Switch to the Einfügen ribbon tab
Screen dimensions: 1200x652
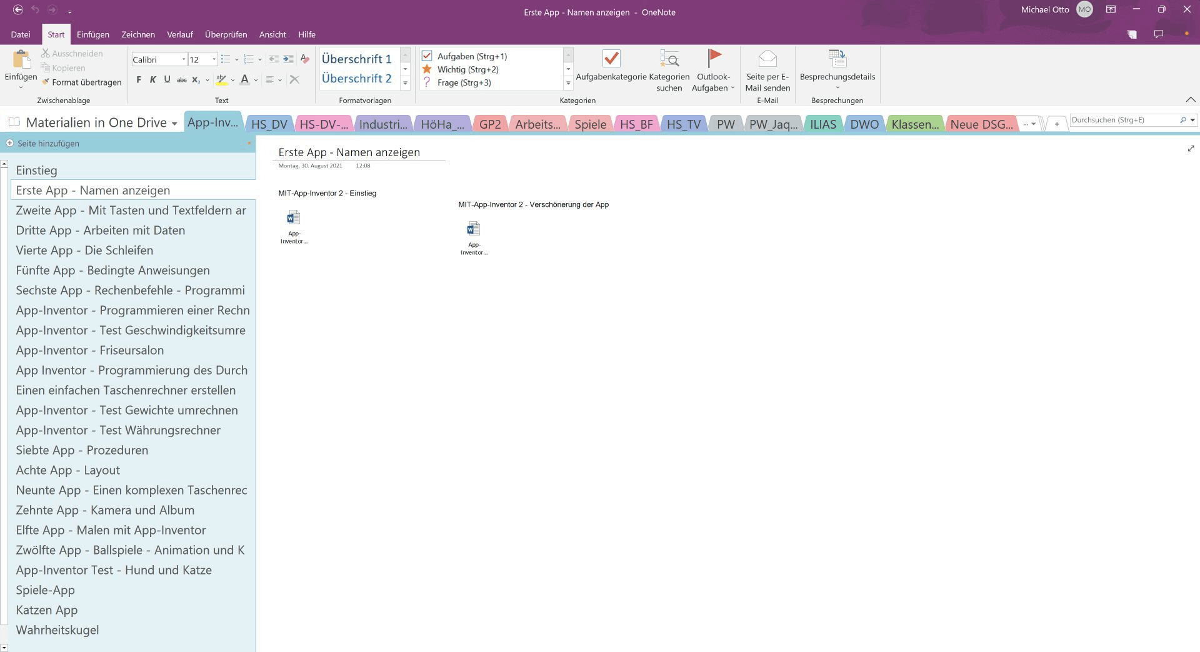(92, 34)
